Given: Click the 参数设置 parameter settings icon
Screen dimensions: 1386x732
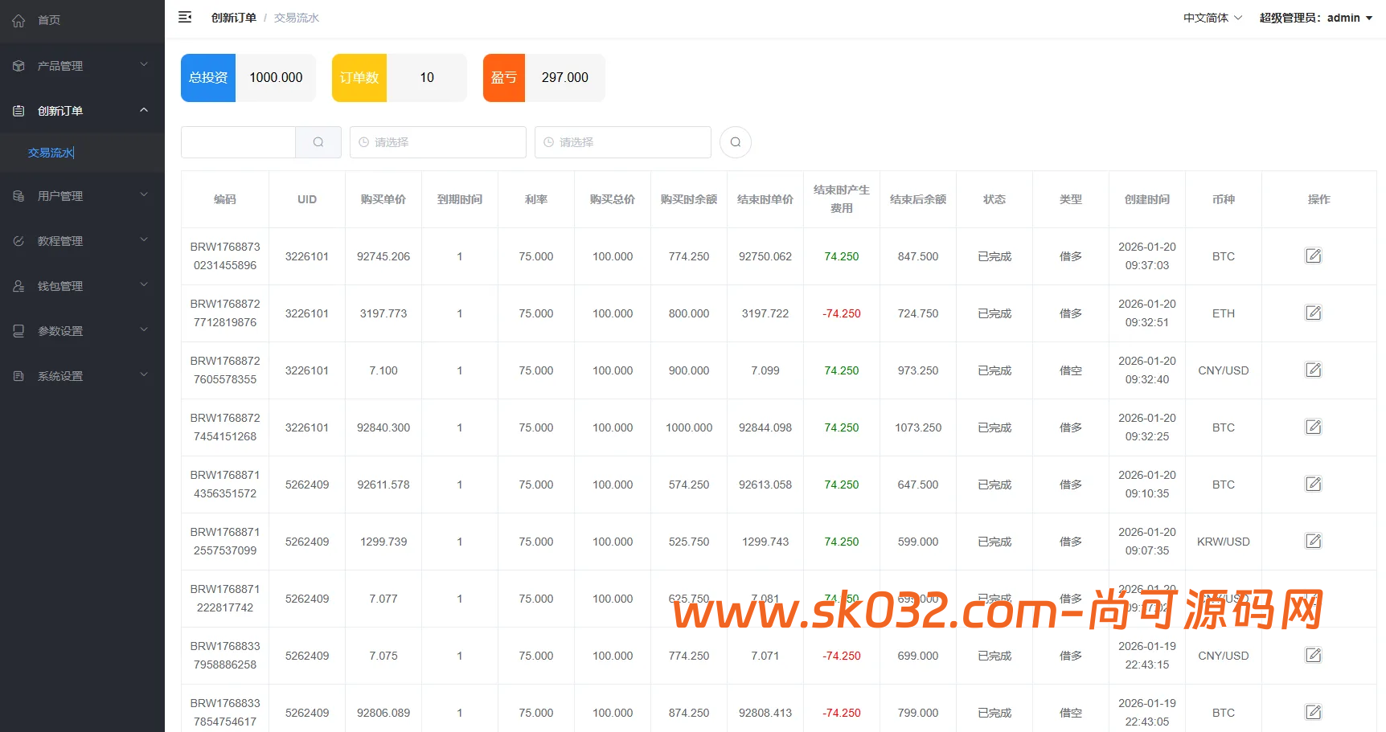Looking at the screenshot, I should 18,330.
